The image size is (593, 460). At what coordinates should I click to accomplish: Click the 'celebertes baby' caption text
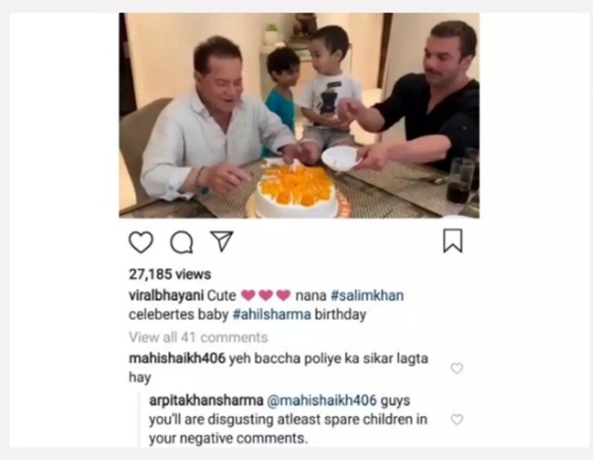[x=178, y=315]
